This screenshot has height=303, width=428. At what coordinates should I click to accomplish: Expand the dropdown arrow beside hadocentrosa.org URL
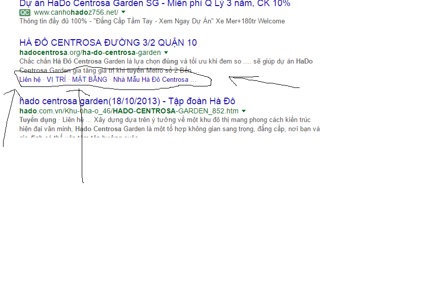[x=166, y=52]
